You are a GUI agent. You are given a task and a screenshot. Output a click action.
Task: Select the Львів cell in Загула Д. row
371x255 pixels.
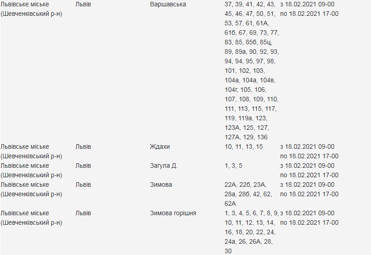click(83, 166)
